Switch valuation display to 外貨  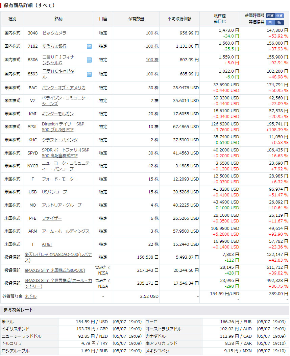point(280,16)
